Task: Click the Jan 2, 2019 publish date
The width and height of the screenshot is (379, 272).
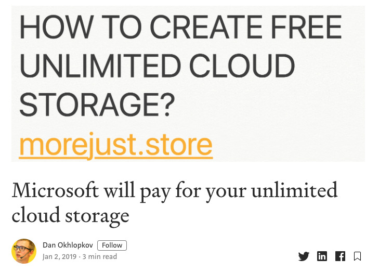Action: click(60, 257)
